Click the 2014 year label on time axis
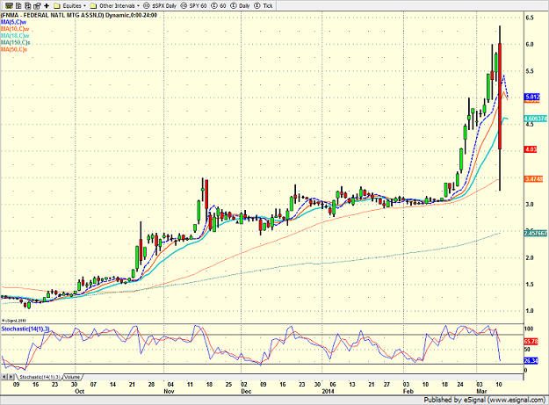The height and width of the screenshot is (405, 549). point(328,391)
